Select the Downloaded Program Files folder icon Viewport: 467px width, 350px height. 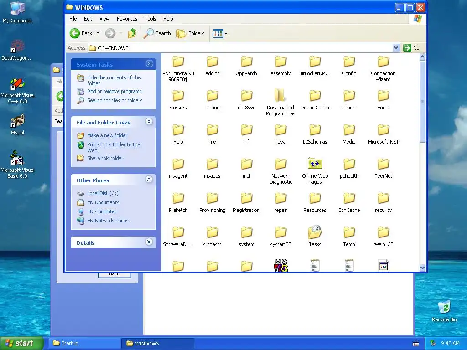[x=280, y=96]
